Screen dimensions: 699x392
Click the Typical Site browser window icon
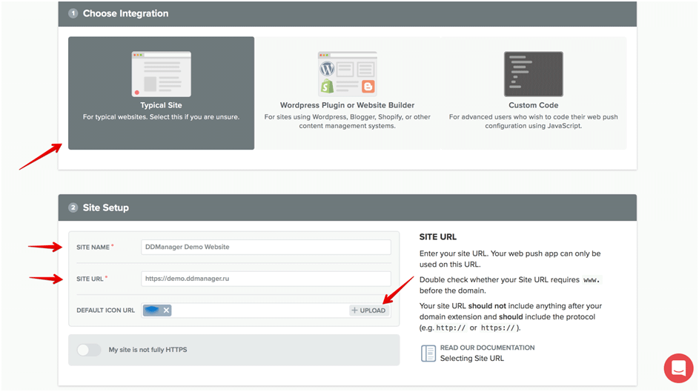click(161, 73)
